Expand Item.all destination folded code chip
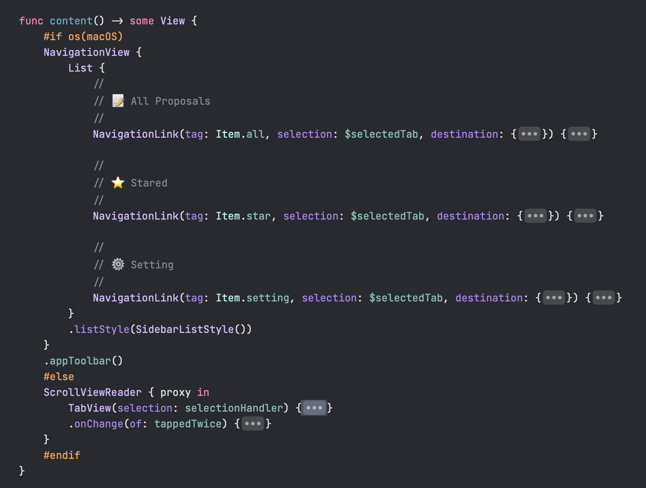Screen dimensions: 646x488 [x=529, y=134]
